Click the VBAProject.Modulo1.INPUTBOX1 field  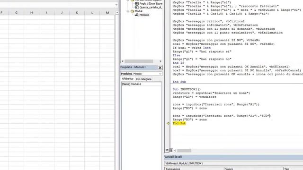click(x=233, y=163)
